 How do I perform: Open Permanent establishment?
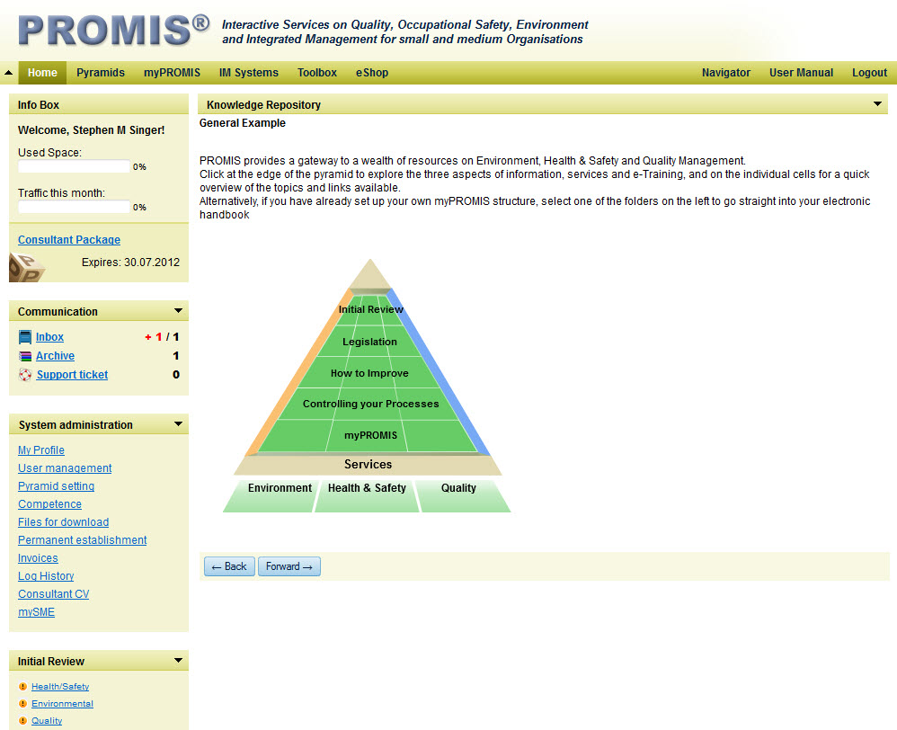(83, 540)
